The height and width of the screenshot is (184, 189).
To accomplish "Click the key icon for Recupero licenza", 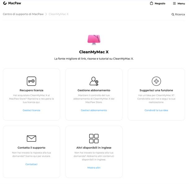I will (32, 81).
